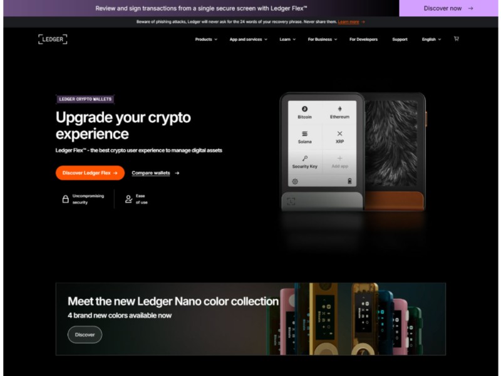
Task: Open the English language selector
Action: point(431,39)
